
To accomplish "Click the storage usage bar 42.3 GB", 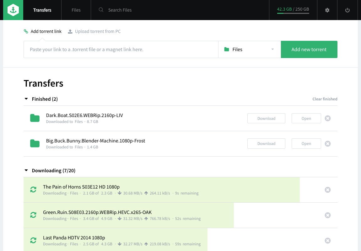I will (x=293, y=10).
